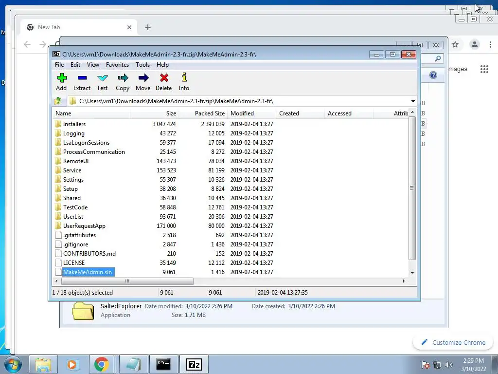
Task: Click the address path input field
Action: (238, 101)
